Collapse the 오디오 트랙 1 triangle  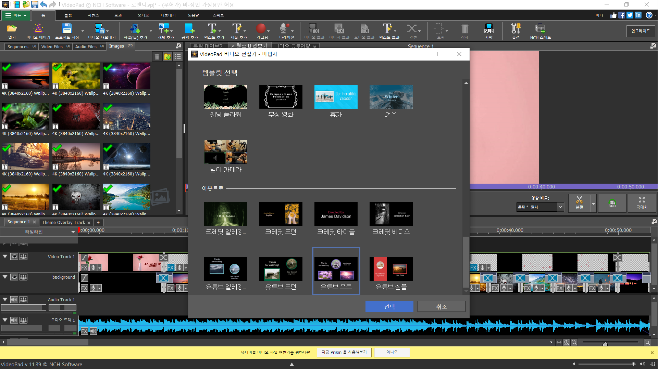[x=5, y=320]
